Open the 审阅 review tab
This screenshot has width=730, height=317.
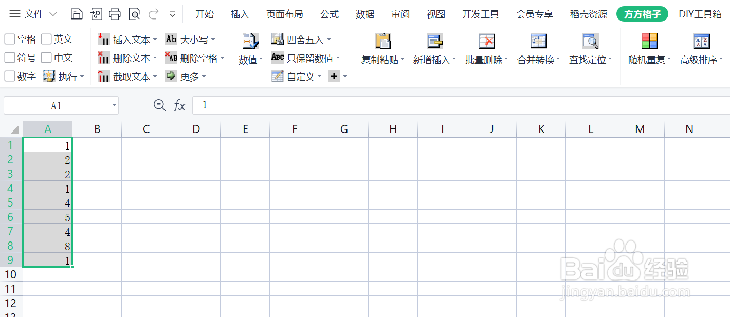(400, 14)
